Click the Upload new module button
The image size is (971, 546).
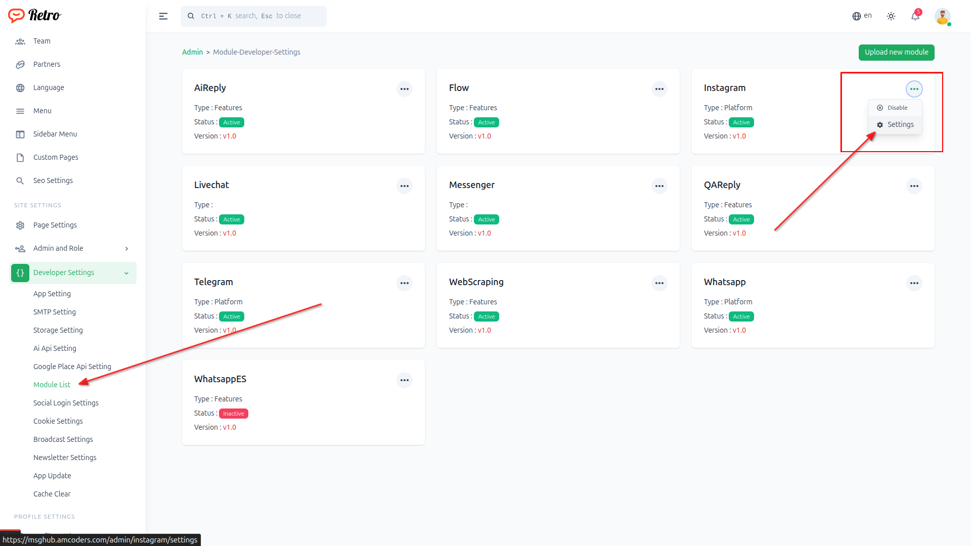[x=896, y=52]
